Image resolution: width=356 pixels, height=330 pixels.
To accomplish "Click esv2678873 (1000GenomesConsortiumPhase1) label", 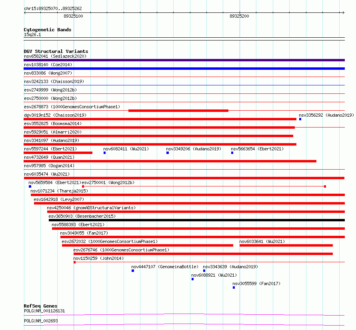I will pyautogui.click(x=72, y=107).
